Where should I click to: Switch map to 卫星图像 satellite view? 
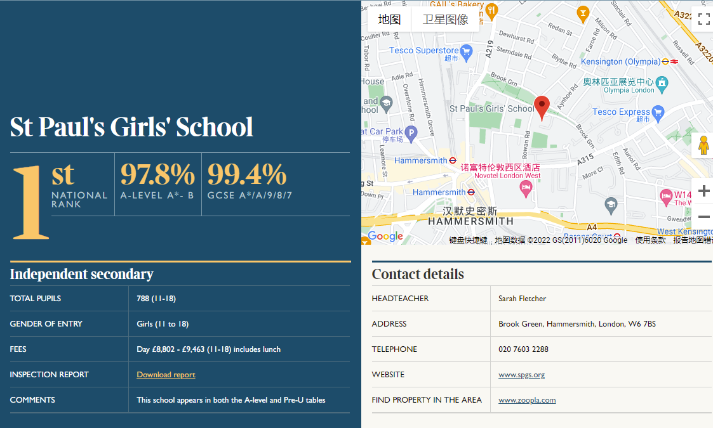445,19
